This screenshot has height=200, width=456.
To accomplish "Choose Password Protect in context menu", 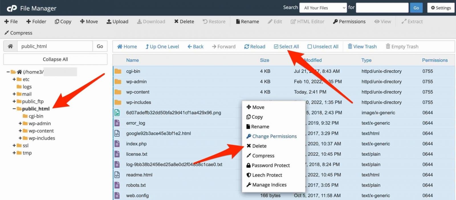I will pyautogui.click(x=268, y=165).
